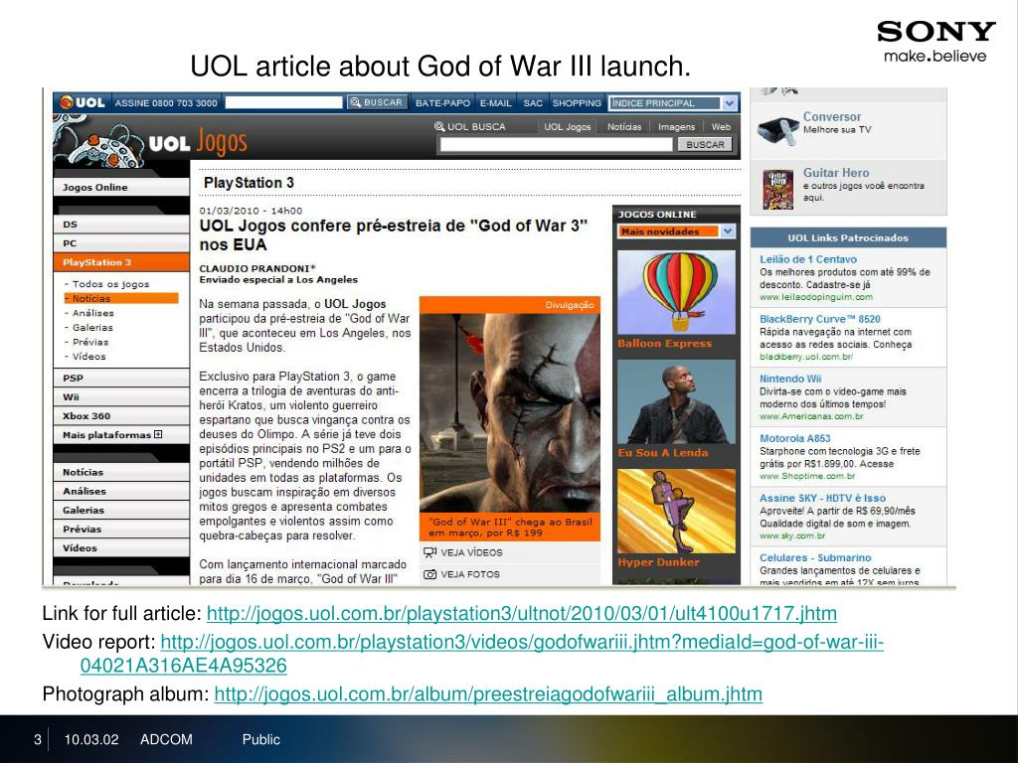The height and width of the screenshot is (763, 1018).
Task: Select PSP platform in sidebar
Action: 121,378
